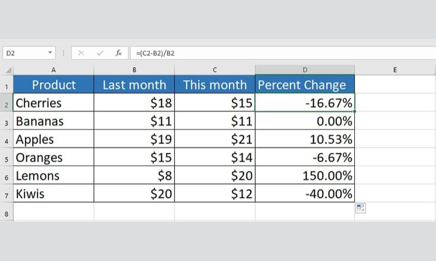
Task: Select the -6.67% cell
Action: 305,157
